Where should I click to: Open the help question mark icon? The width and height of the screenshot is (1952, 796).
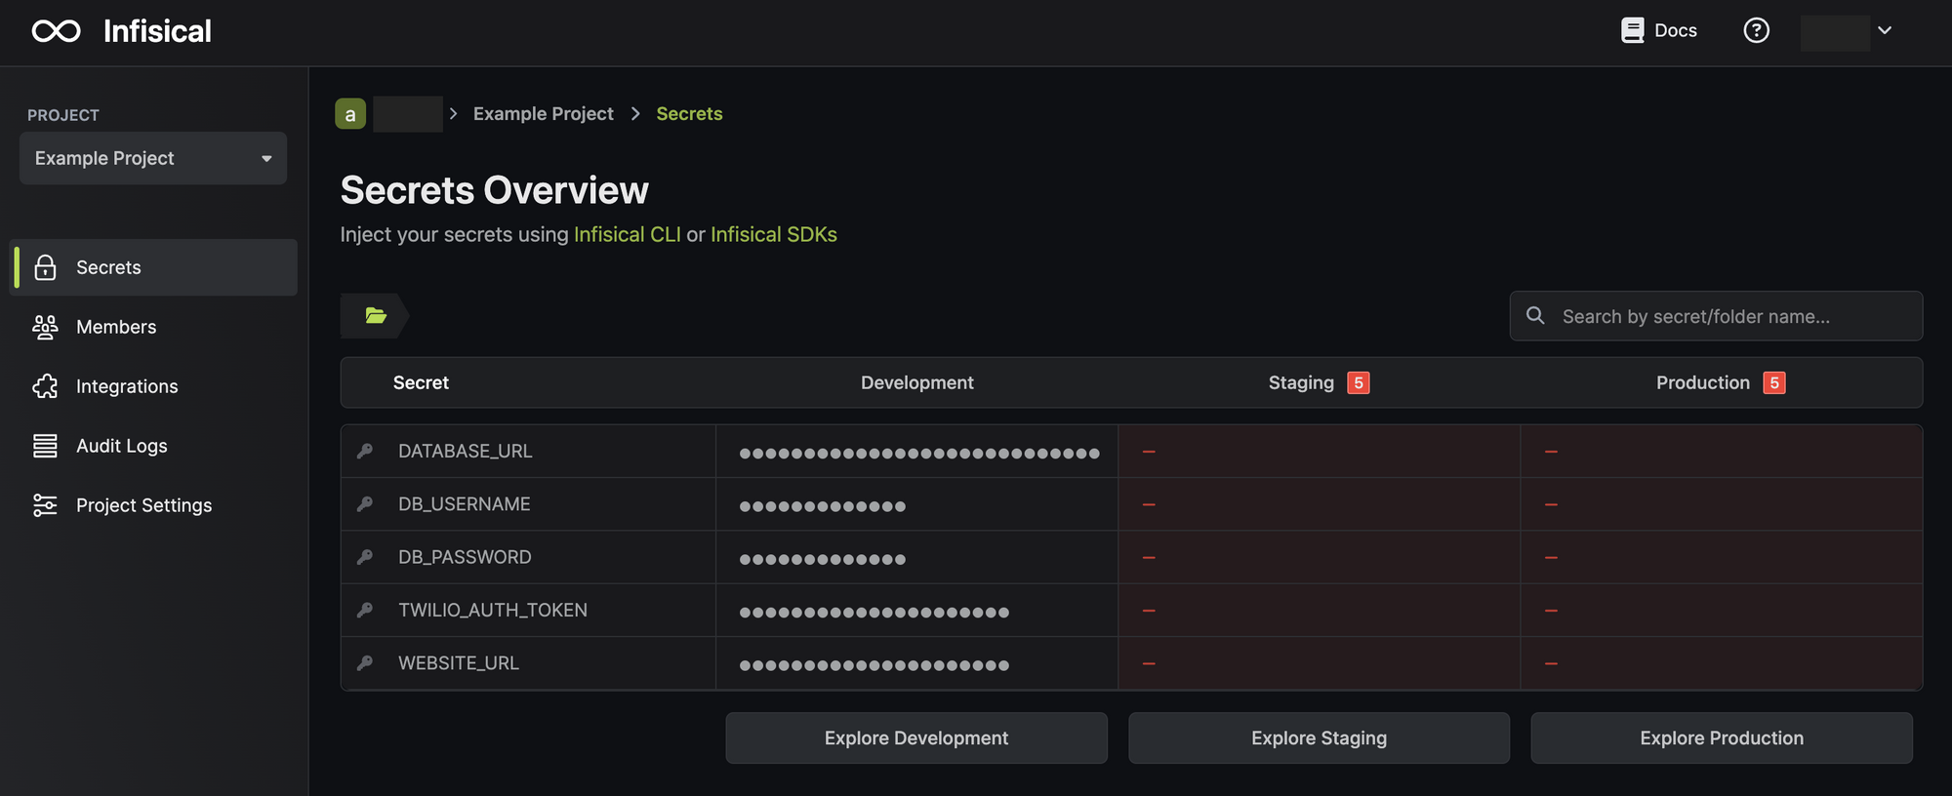coord(1756,30)
